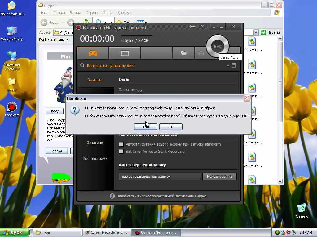Enable Set timer for Auto Start Recording
Viewport: 317px width, 237px height.
click(121, 151)
